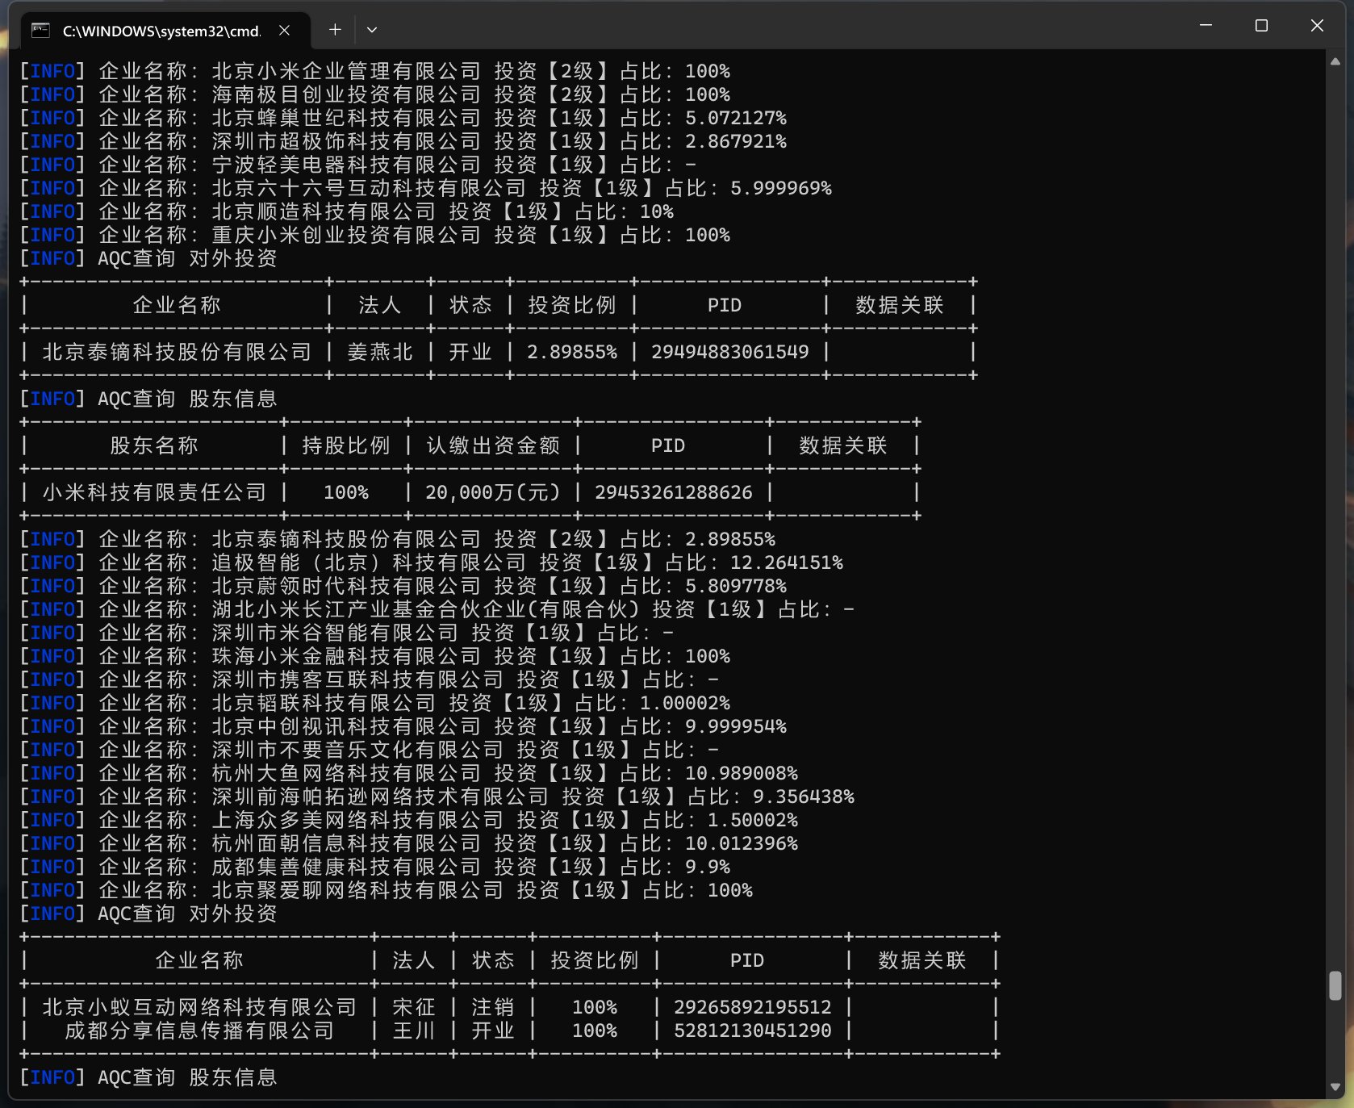Click the 深圳市携客互联科技有限公司 log line
Image resolution: width=1354 pixels, height=1108 pixels.
click(x=369, y=679)
